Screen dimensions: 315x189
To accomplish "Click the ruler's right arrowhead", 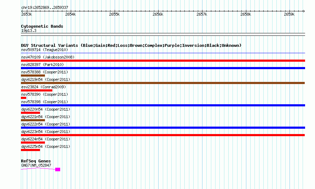I will click(x=304, y=11).
